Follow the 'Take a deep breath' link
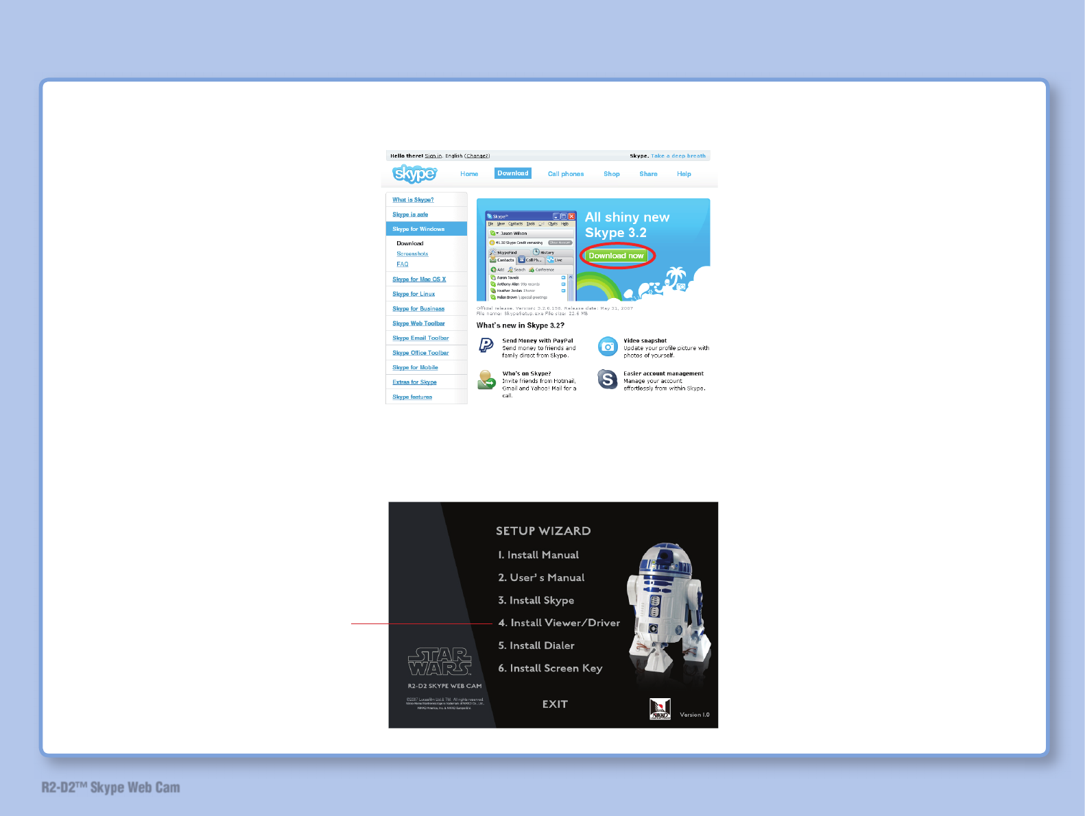1085x816 pixels. coord(678,156)
